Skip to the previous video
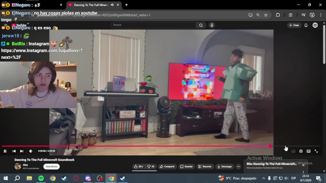The height and width of the screenshot is (183, 326). (x=14, y=151)
